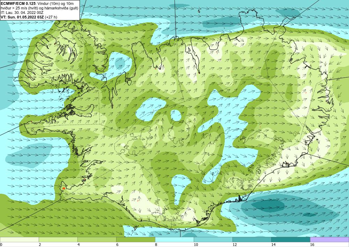
Task: Select the legend scale label '4'
Action: click(x=79, y=245)
